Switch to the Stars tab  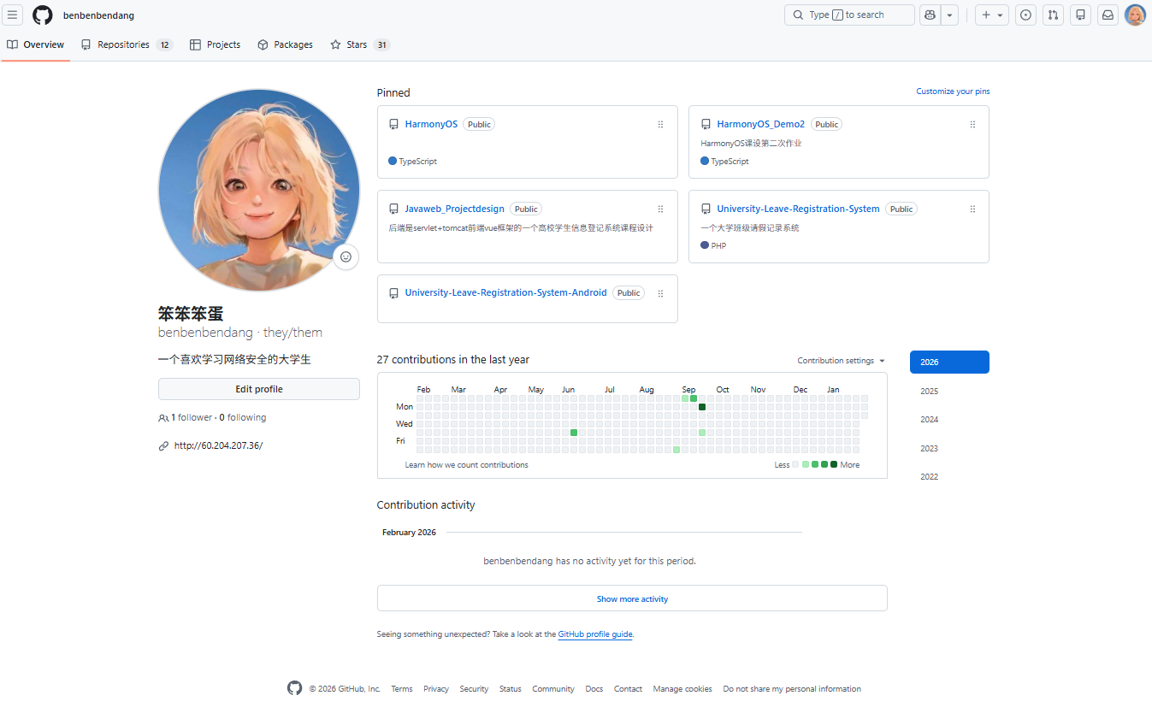click(359, 44)
